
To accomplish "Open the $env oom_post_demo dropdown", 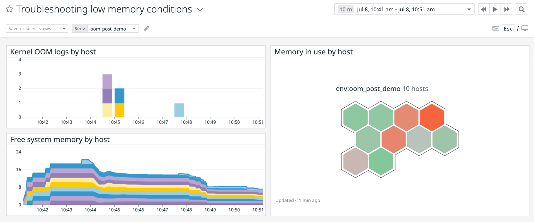I will click(x=113, y=29).
